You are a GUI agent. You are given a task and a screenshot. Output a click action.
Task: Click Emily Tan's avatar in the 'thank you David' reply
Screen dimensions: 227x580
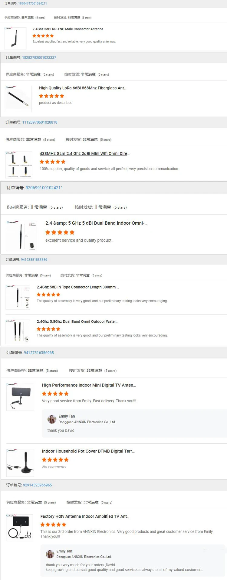(52, 419)
